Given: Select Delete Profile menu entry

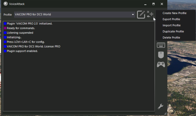Looking at the screenshot, I should tap(171, 37).
